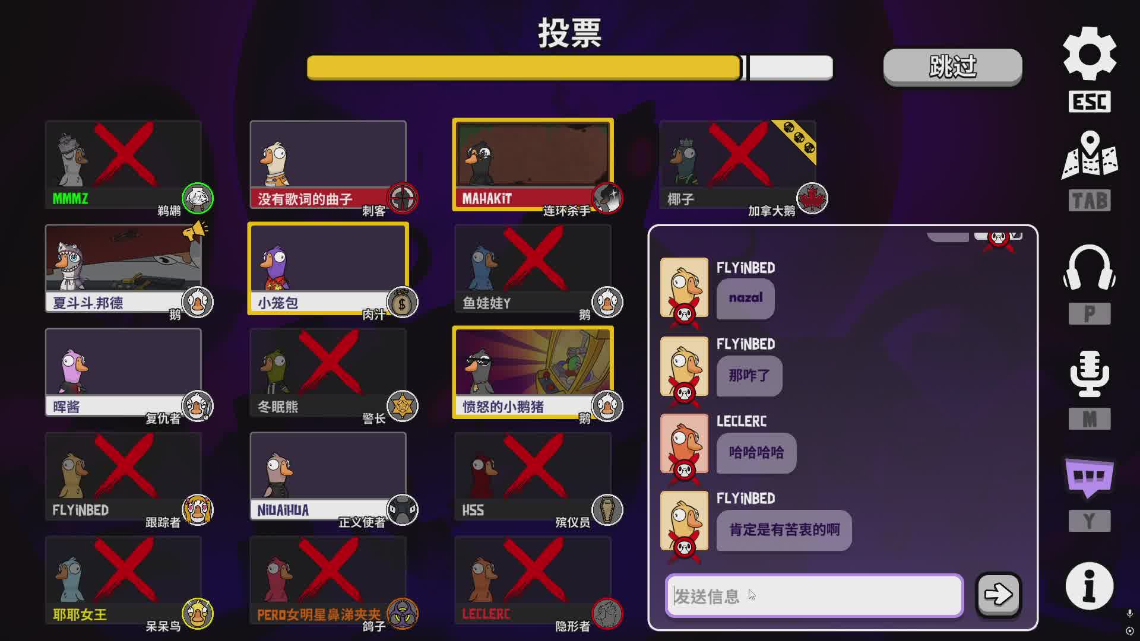Click the 哈哈哈哈 chat message from LECLERC
The width and height of the screenshot is (1140, 641).
coord(756,453)
